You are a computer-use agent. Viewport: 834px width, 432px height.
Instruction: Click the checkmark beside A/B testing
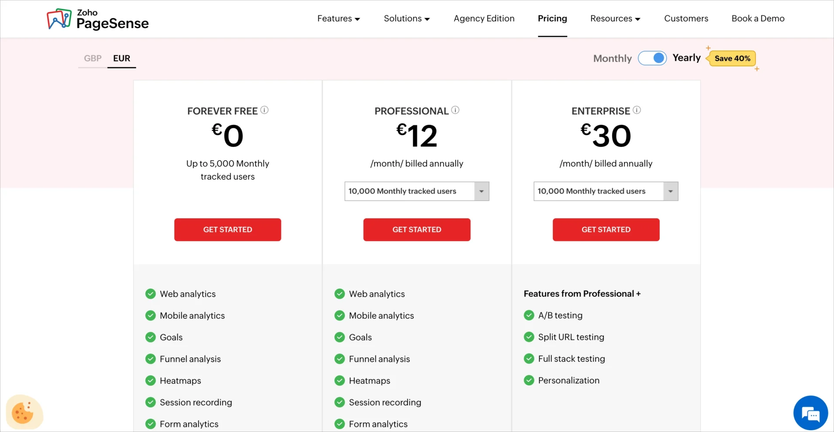click(529, 315)
